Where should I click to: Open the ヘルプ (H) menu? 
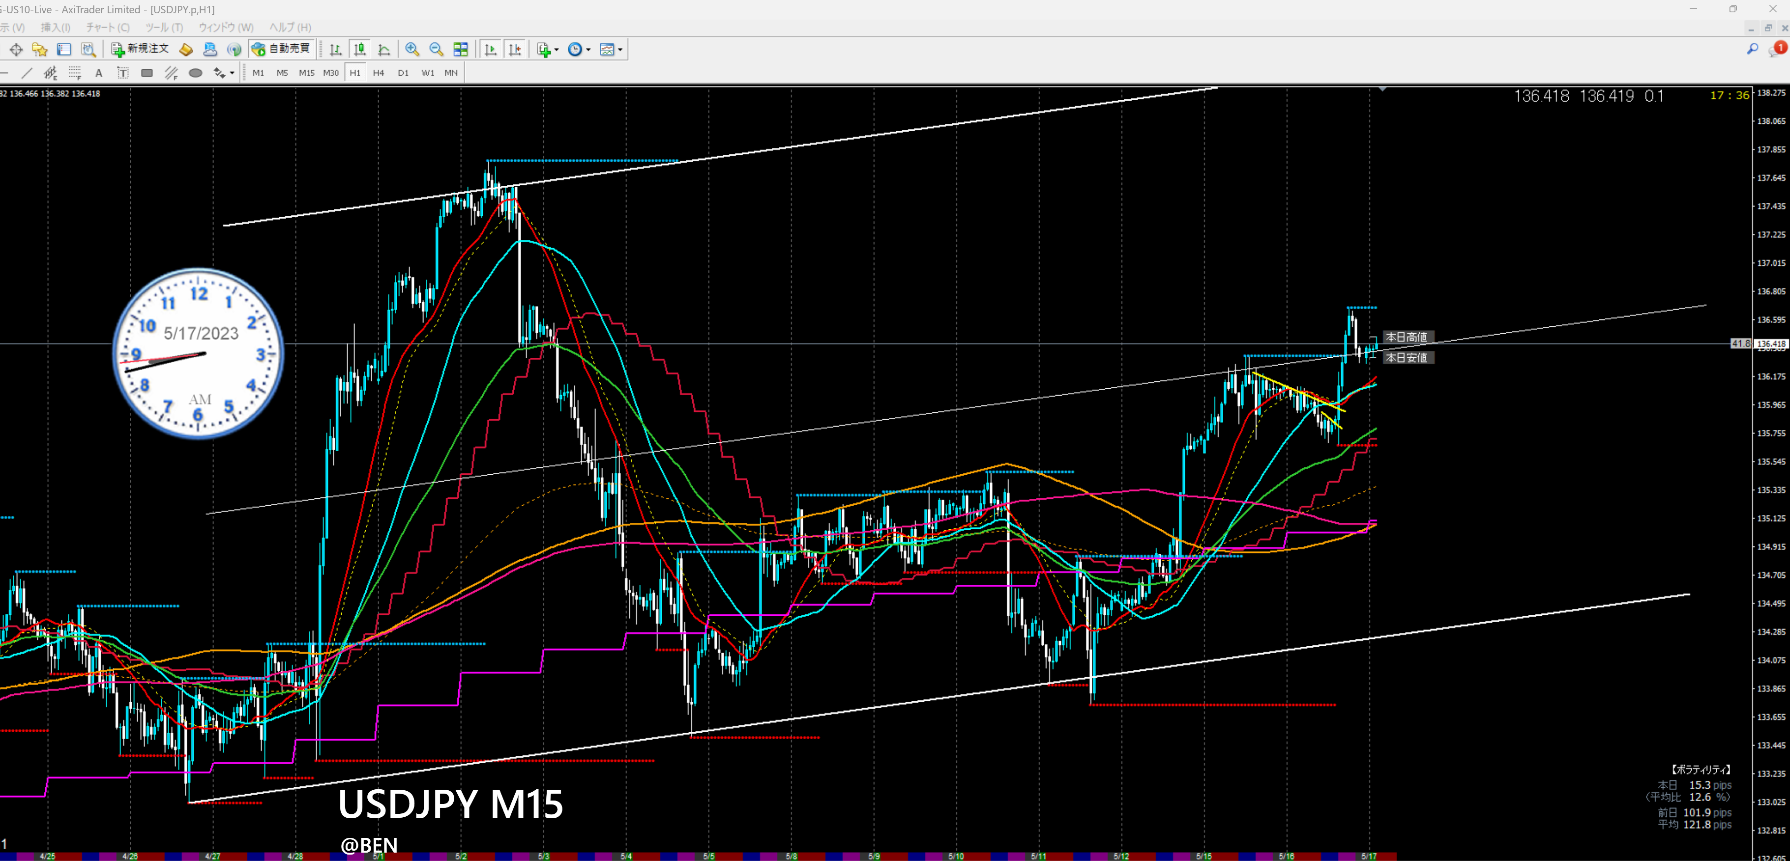coord(290,27)
